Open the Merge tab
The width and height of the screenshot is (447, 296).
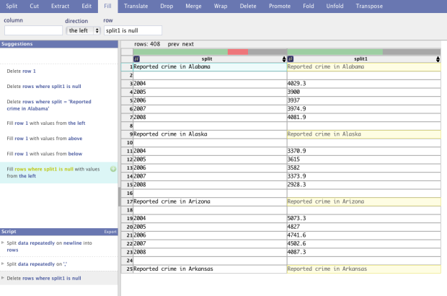tap(193, 6)
